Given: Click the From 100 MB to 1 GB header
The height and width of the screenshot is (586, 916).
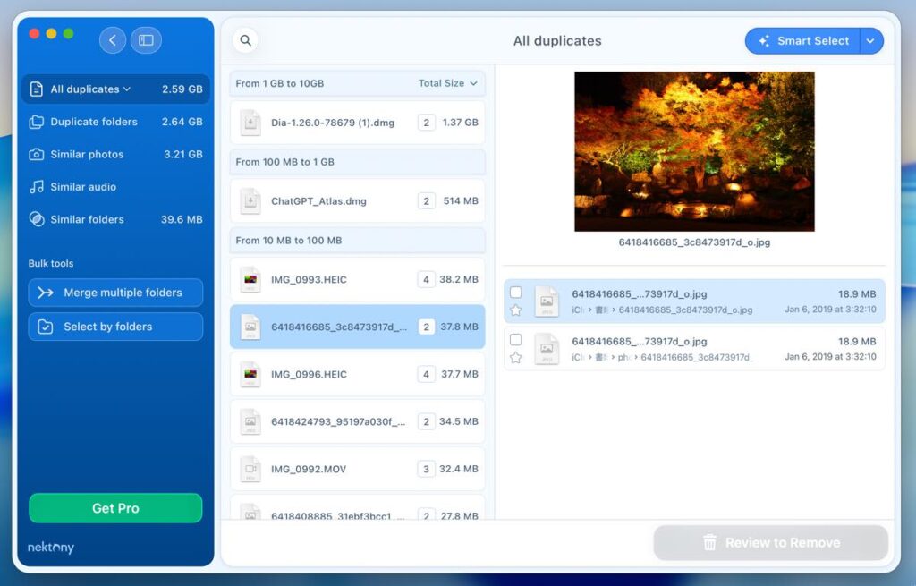Looking at the screenshot, I should point(358,162).
